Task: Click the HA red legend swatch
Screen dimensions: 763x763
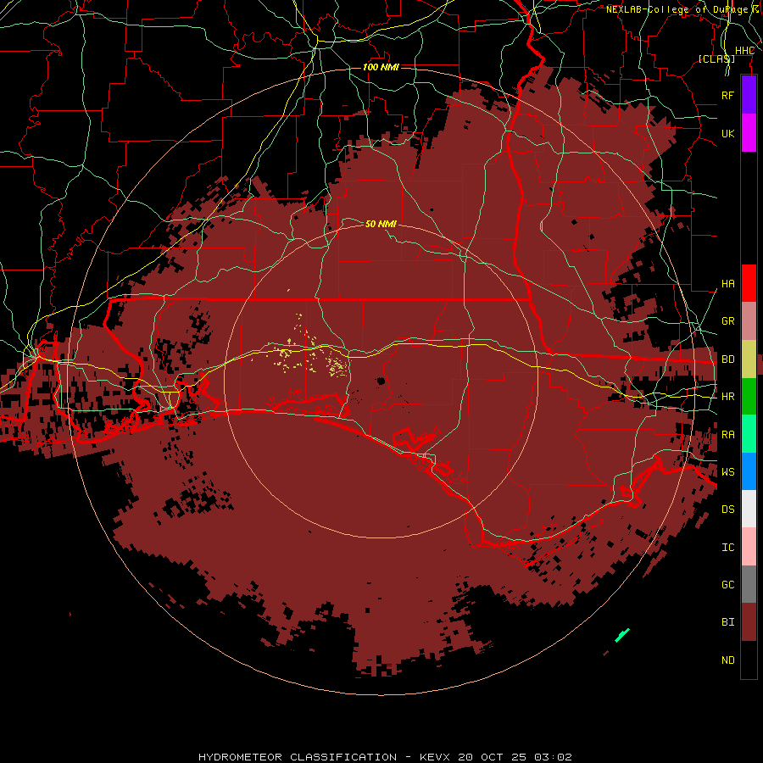Action: point(749,283)
